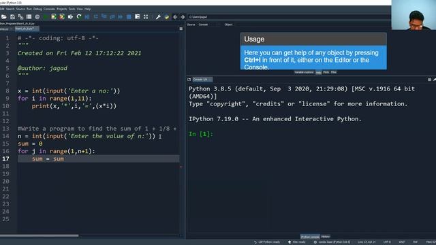Open the editor pane options hamburger icon

click(181, 29)
